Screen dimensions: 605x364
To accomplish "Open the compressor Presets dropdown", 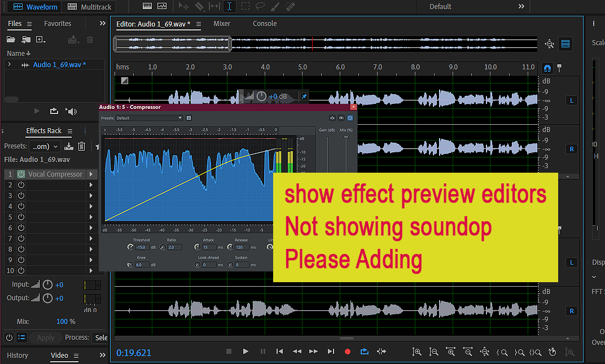I will [149, 118].
